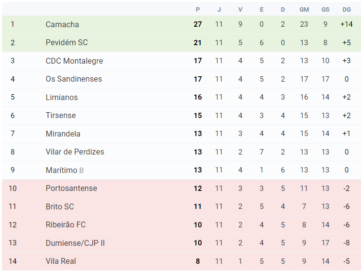Open Vilar de Perdizes team page
Image resolution: width=361 pixels, height=274 pixels.
[75, 152]
